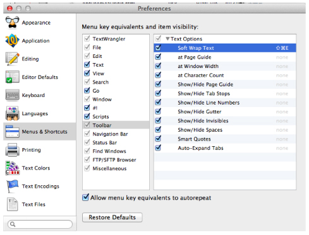Screen dimensions: 309x235
Task: Open the Languages typewriter icon
Action: pyautogui.click(x=13, y=113)
